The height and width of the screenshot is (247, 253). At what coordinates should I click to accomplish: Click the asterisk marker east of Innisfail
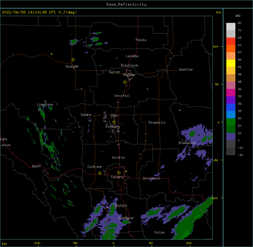[x=147, y=89]
